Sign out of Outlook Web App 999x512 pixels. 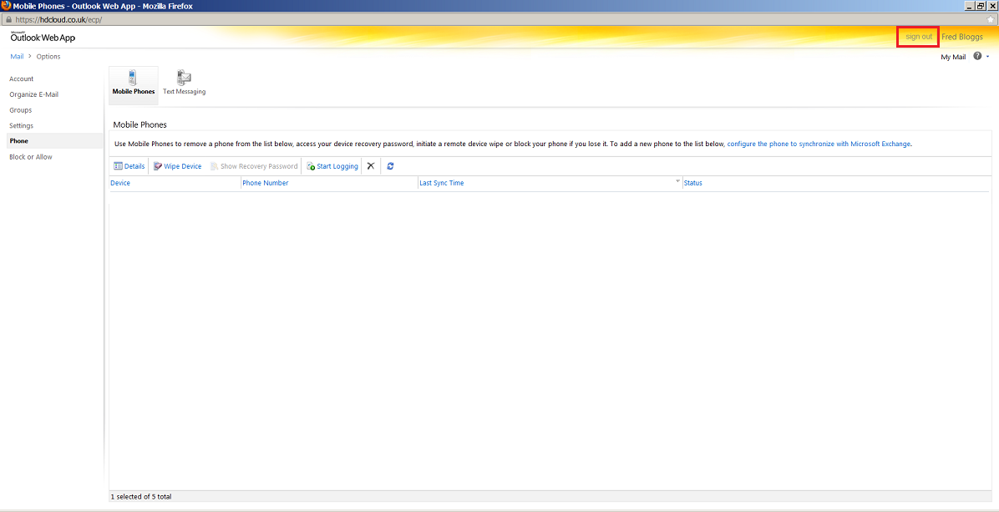click(919, 37)
